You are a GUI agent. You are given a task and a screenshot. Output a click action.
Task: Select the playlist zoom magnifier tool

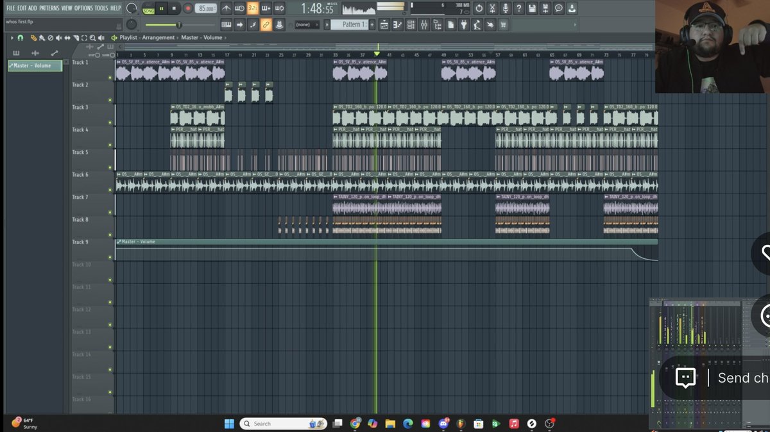tap(93, 38)
